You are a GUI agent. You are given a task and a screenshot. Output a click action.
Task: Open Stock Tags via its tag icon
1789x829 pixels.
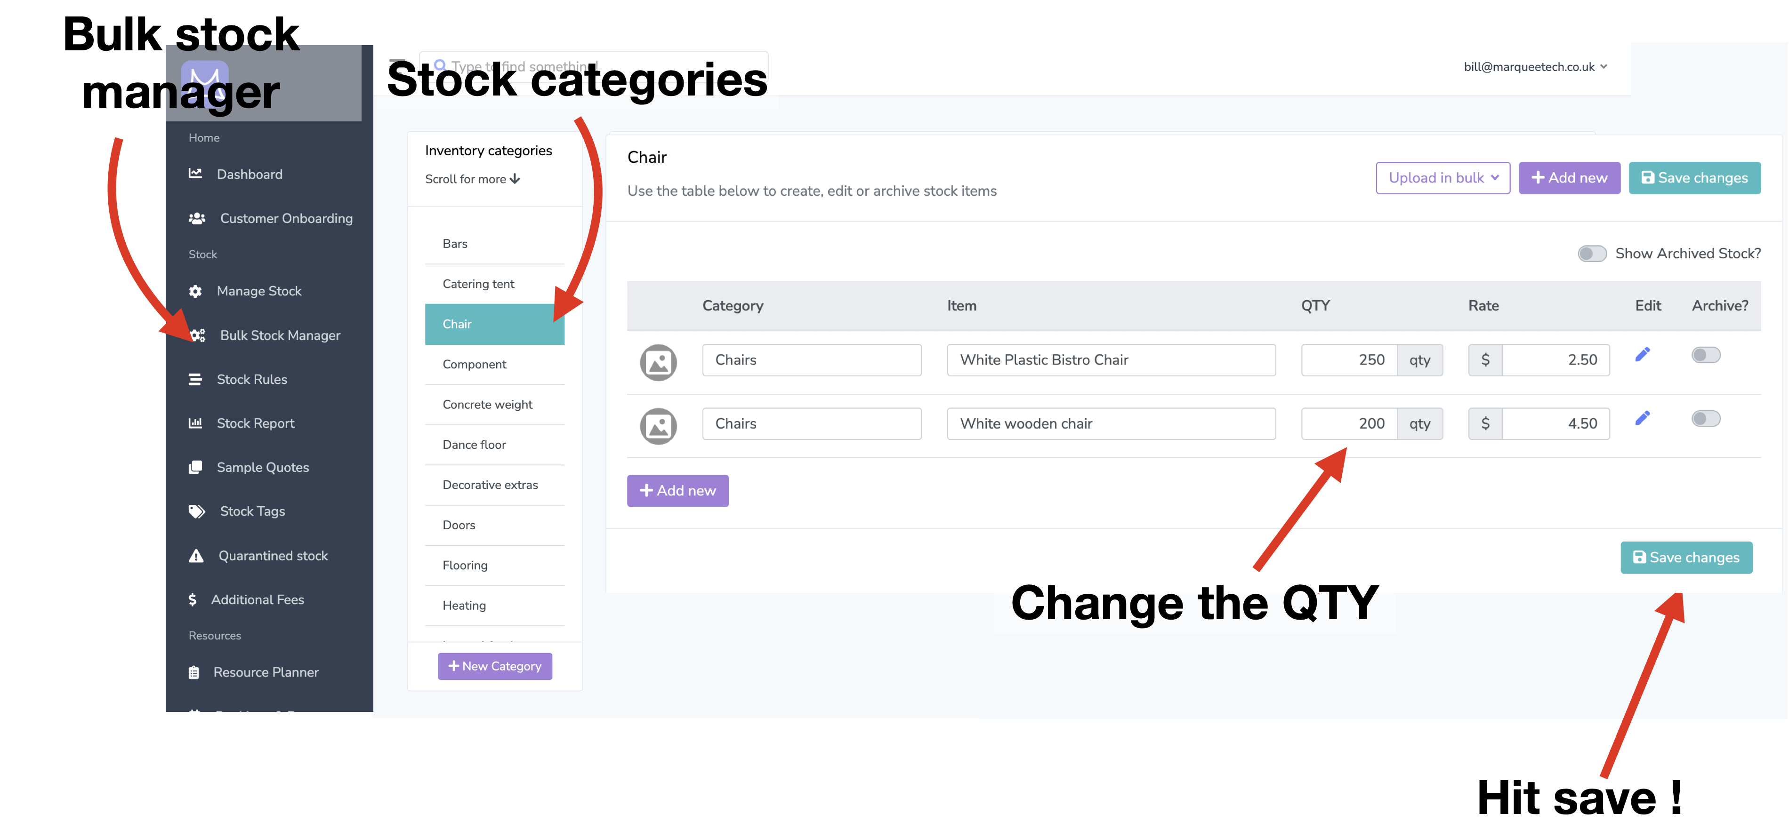(196, 512)
